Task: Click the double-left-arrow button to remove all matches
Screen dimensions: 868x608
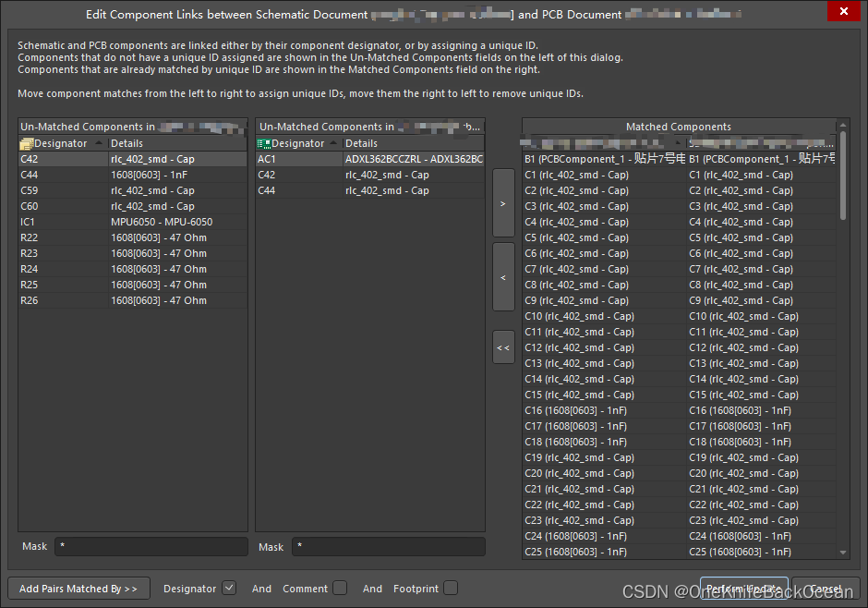Action: coord(502,347)
